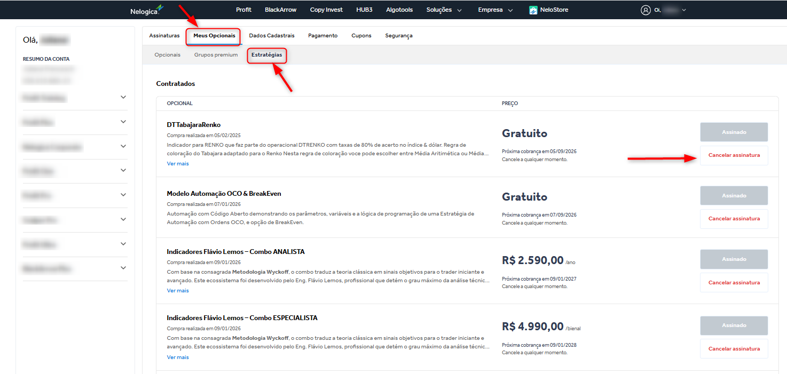Viewport: 787px width, 374px height.
Task: Expand the user account chevron beside Oi
Action: [x=684, y=10]
